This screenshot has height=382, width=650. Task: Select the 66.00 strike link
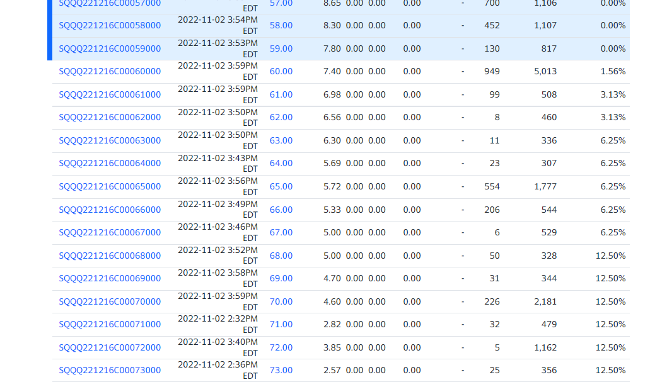281,210
